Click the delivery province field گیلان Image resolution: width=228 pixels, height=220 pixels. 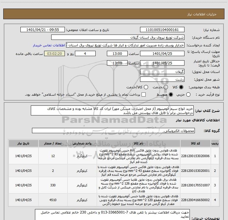coord(162,72)
